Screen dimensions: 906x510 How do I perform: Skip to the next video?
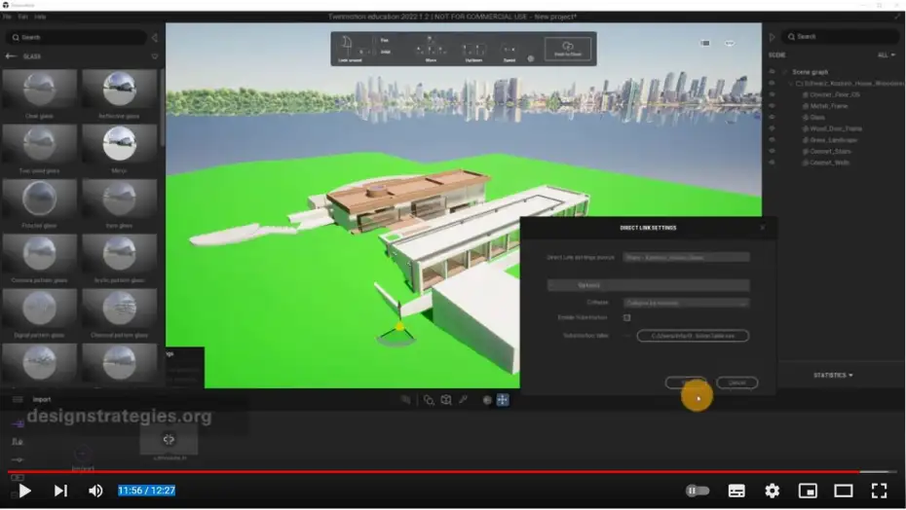60,491
